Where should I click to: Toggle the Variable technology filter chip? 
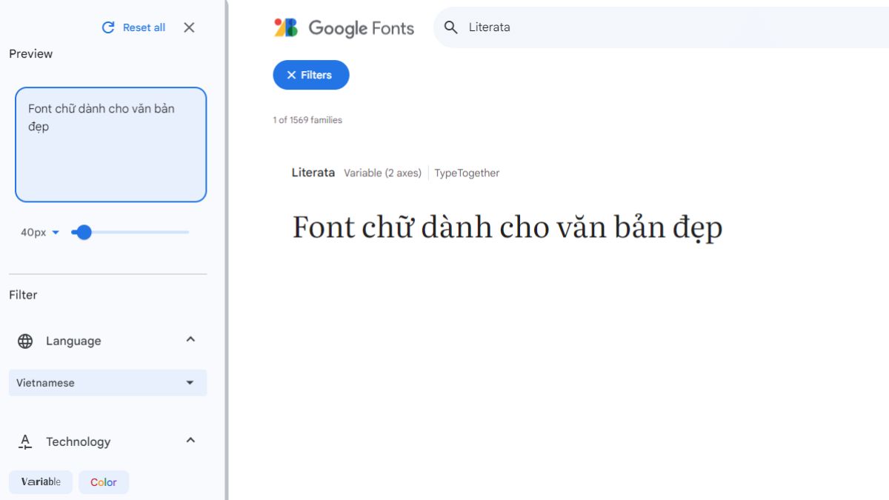click(x=41, y=482)
